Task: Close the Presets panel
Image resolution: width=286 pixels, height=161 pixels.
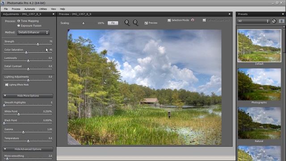Action: click(283, 14)
